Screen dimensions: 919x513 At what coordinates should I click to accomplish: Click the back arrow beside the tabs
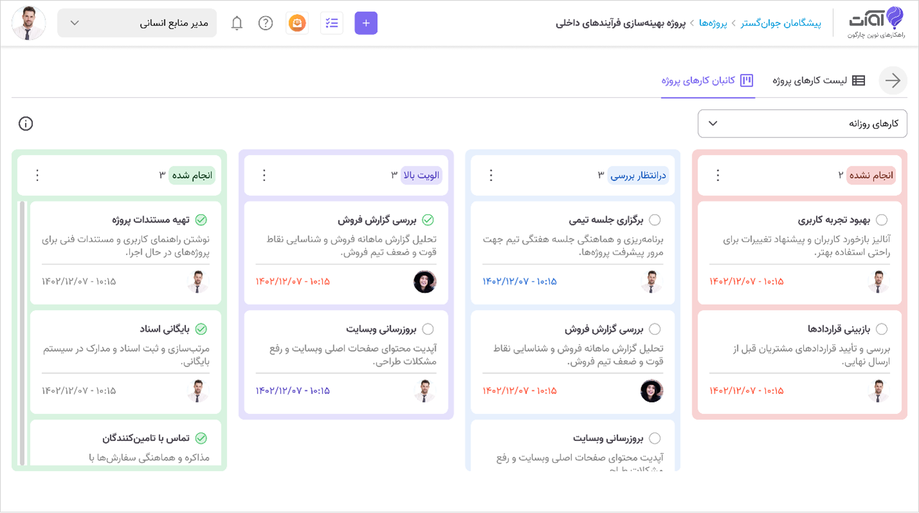point(893,80)
